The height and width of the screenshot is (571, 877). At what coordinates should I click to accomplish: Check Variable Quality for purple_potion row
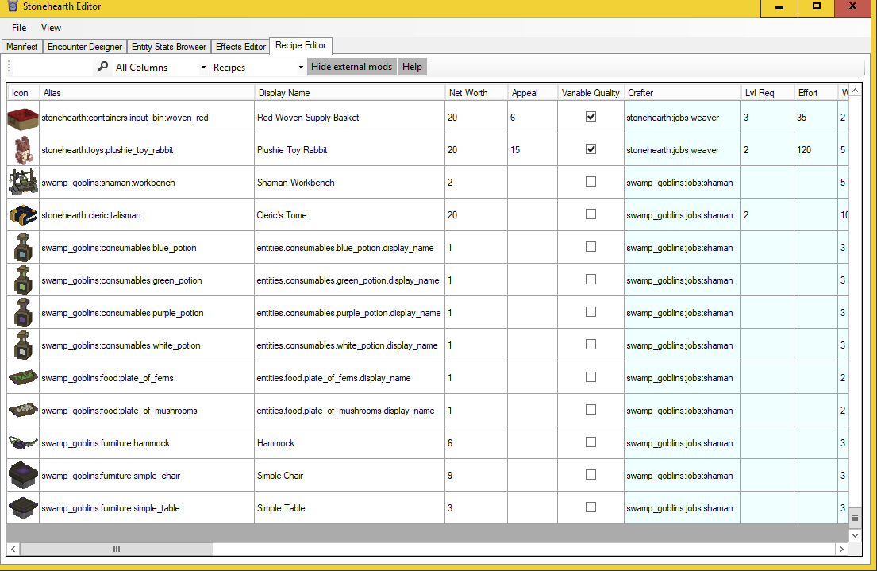click(590, 312)
